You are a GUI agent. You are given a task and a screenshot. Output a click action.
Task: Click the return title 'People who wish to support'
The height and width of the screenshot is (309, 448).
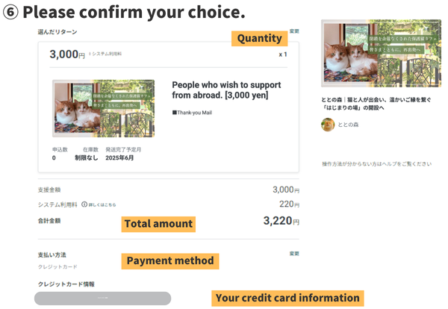pyautogui.click(x=220, y=90)
